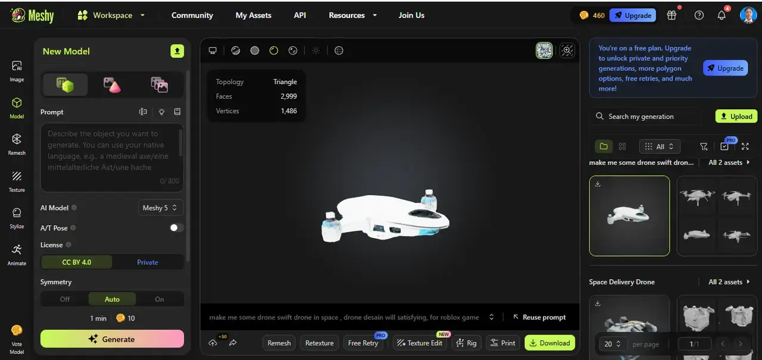Click All 2 assets for Space Delivery Drone
Viewport: 762px width, 360px height.
pyautogui.click(x=725, y=281)
